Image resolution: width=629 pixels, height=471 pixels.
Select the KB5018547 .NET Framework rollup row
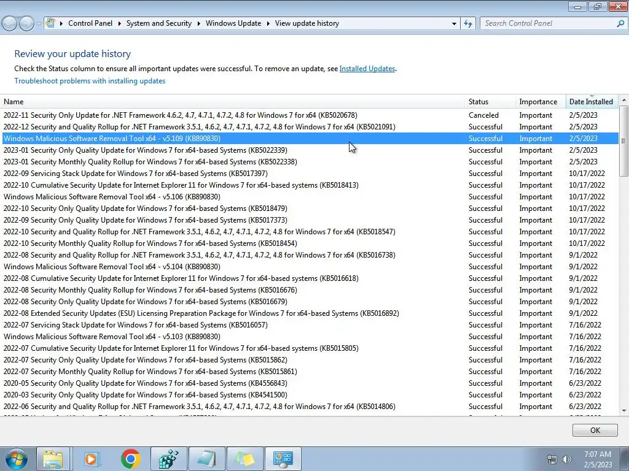click(310, 231)
